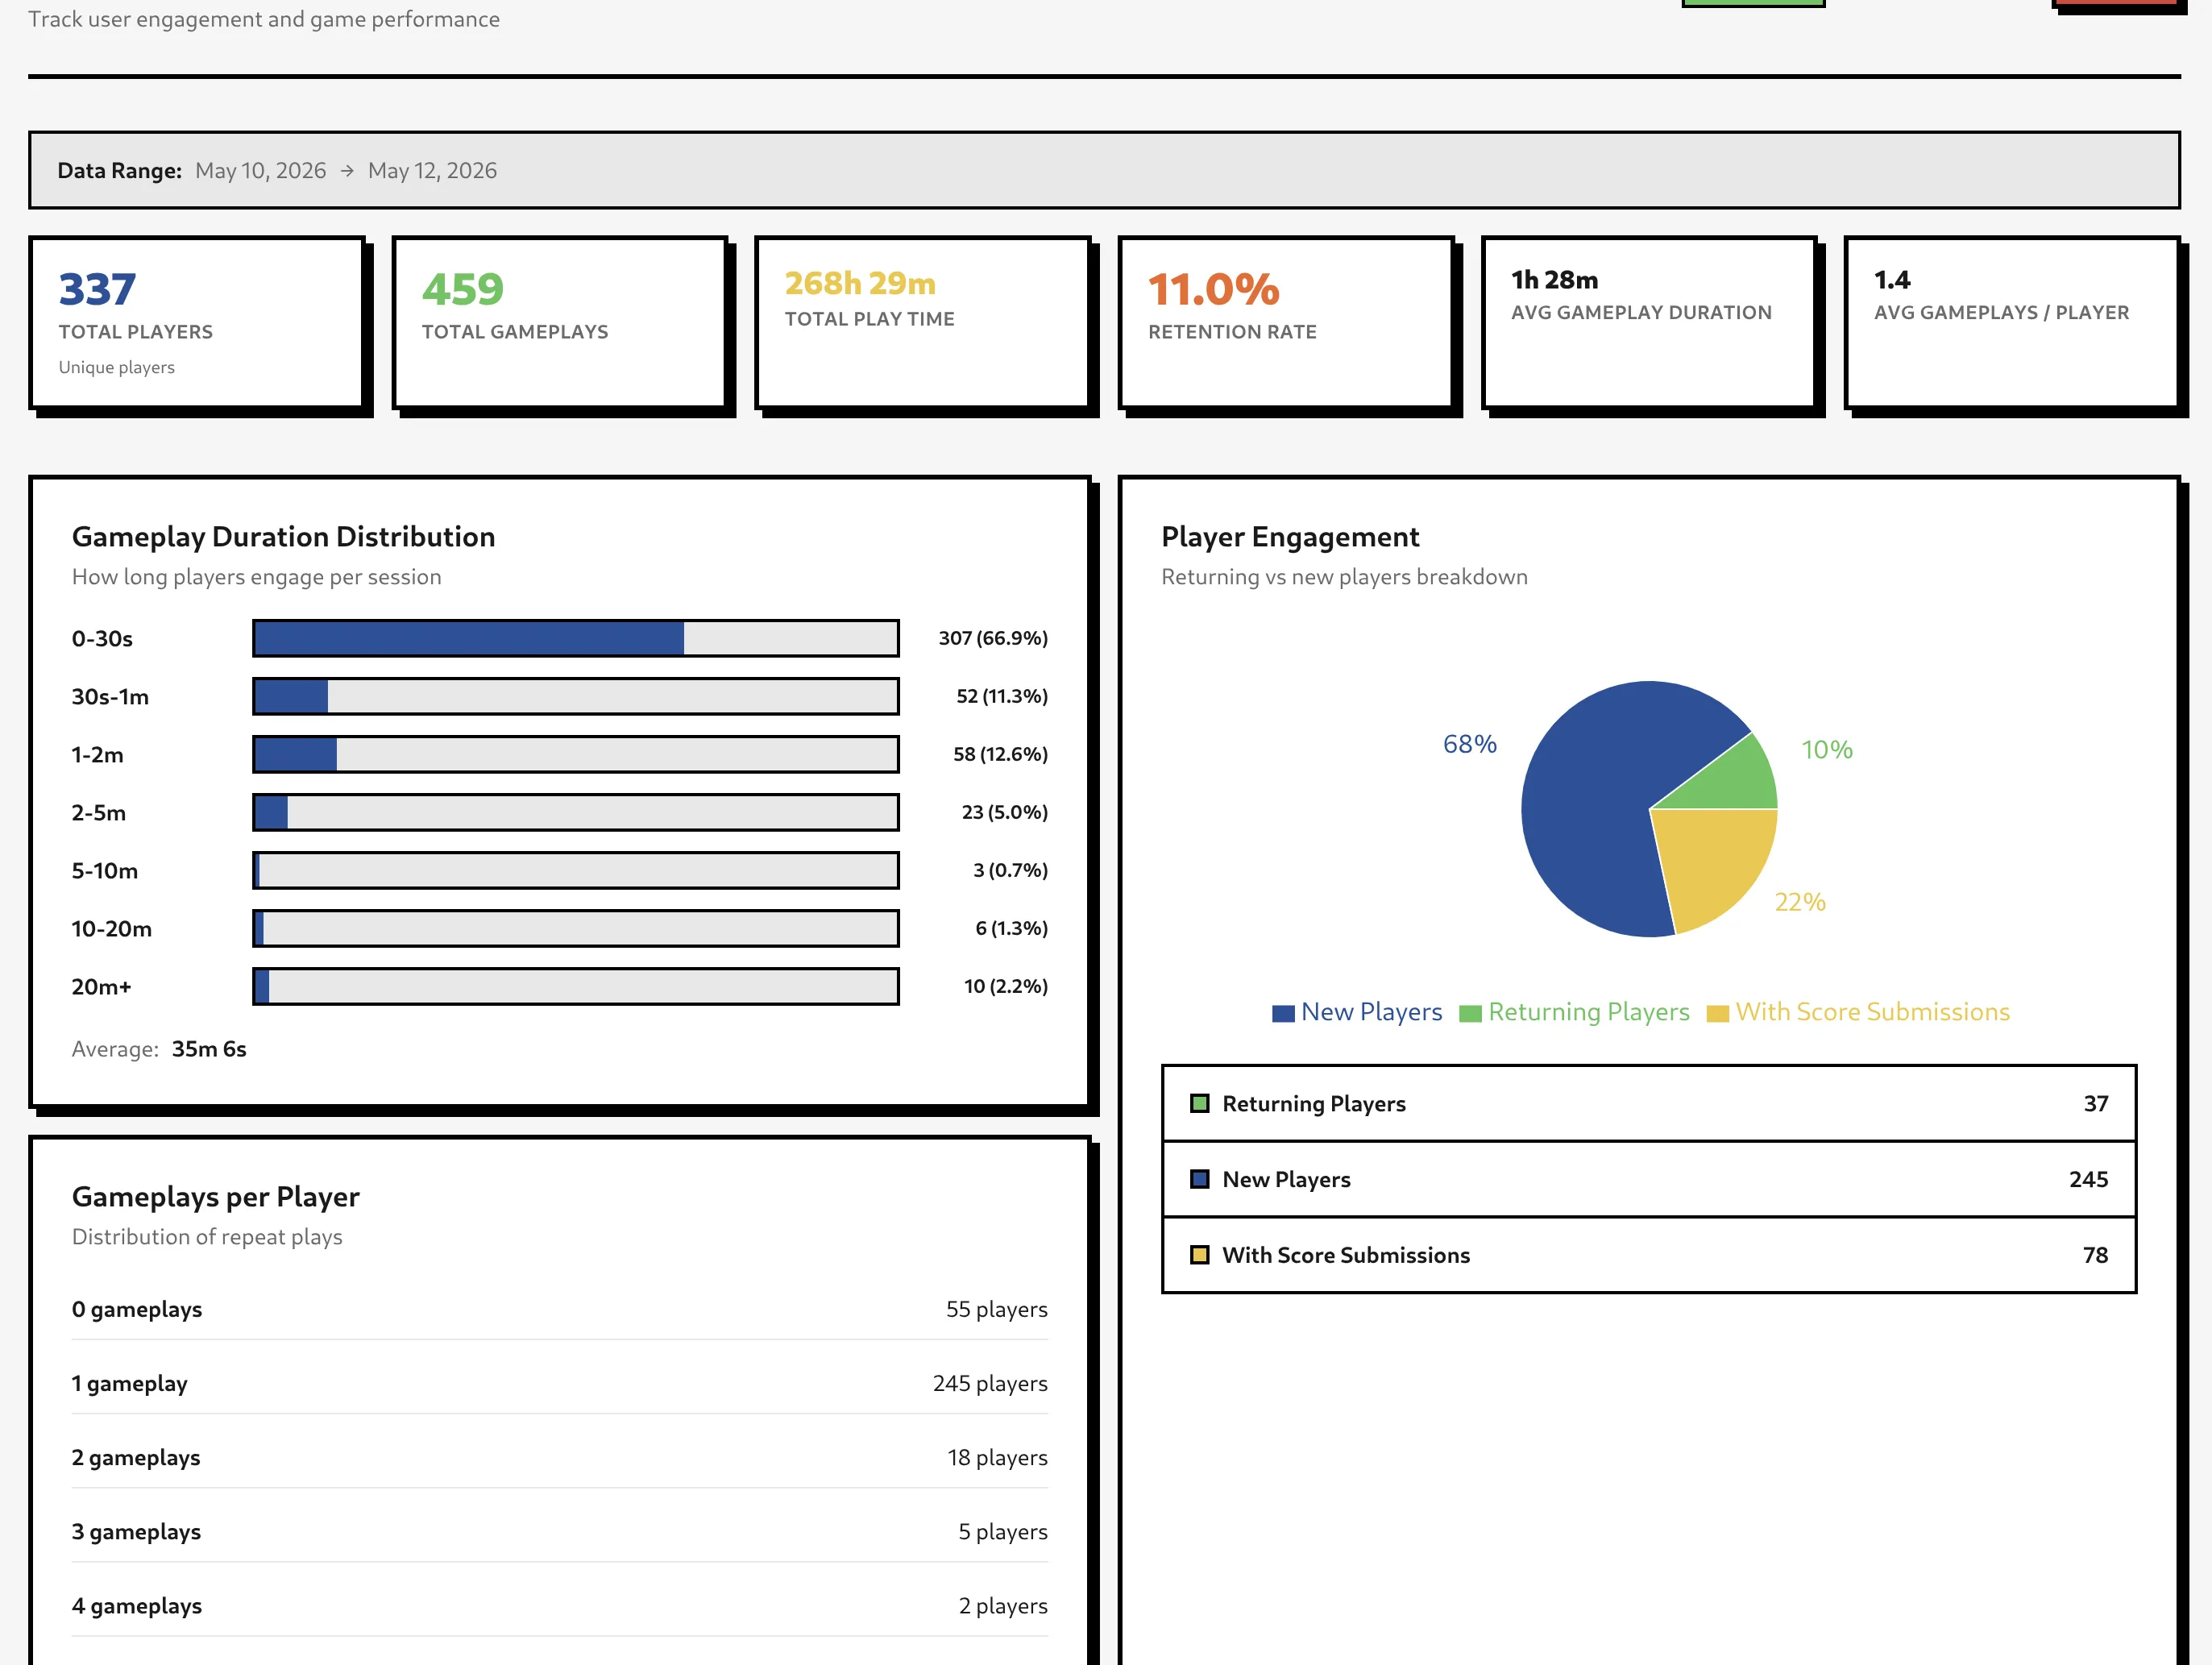Click the 10% pie chart label
Viewport: 2212px width, 1665px height.
(x=1826, y=750)
